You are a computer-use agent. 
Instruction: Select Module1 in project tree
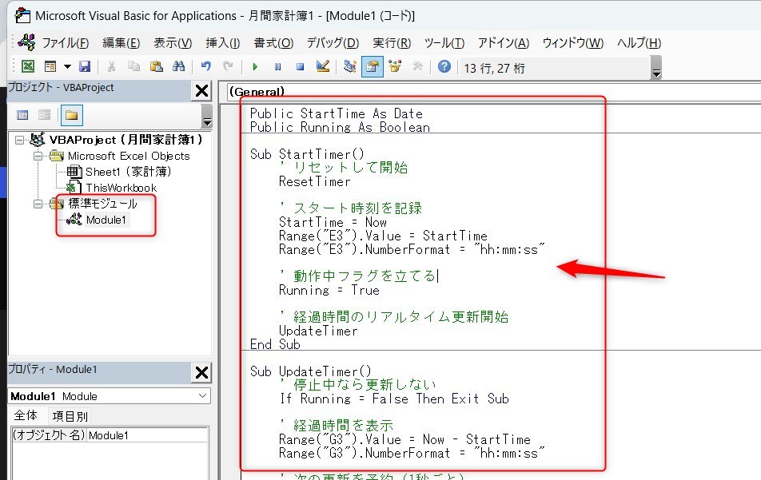click(106, 220)
